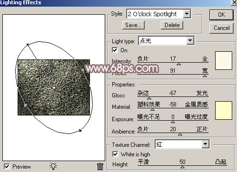This screenshot has width=237, height=172.
Task: Click the Gloss slider handle
Action: [x=149, y=98]
